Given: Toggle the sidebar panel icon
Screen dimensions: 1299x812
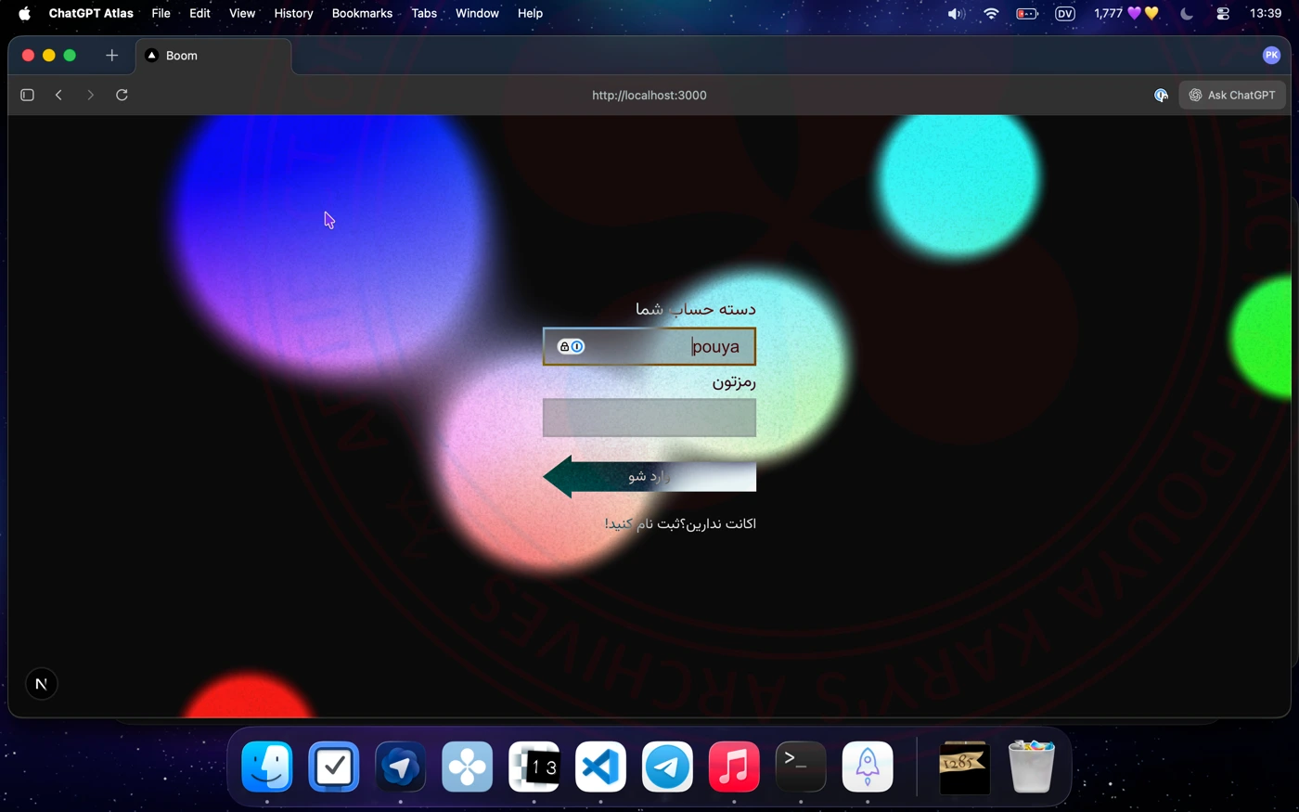Looking at the screenshot, I should 27,95.
